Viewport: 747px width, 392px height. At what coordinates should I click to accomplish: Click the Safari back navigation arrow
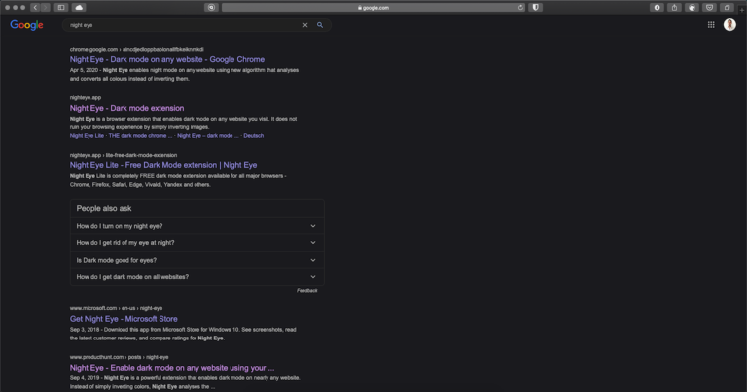[35, 7]
